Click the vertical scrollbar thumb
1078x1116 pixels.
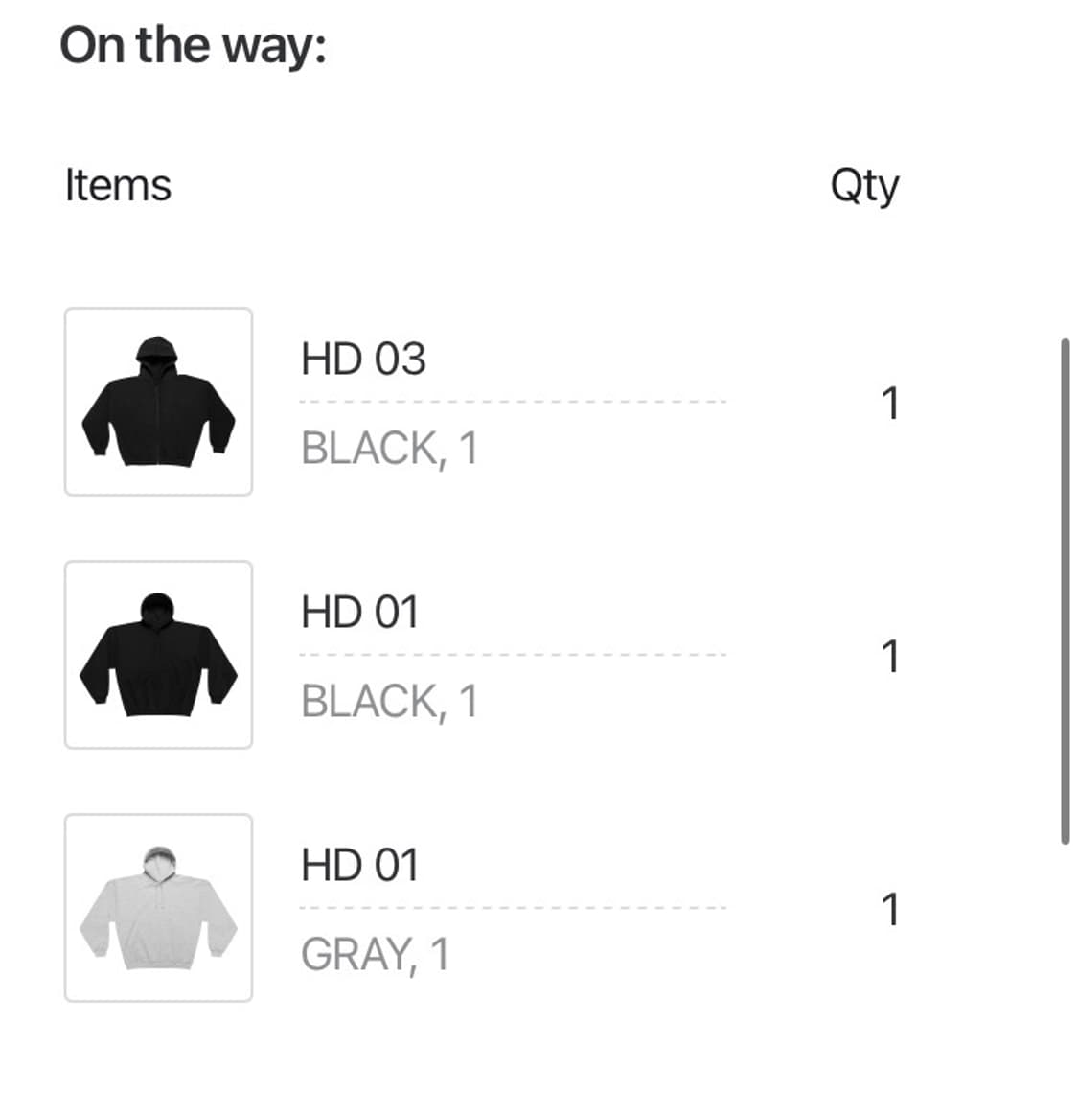coord(1065,591)
